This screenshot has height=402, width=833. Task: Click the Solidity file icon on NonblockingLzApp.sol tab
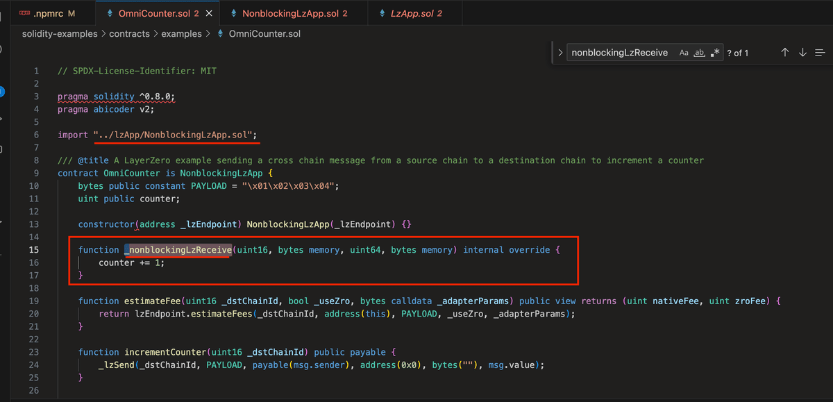[x=235, y=13]
